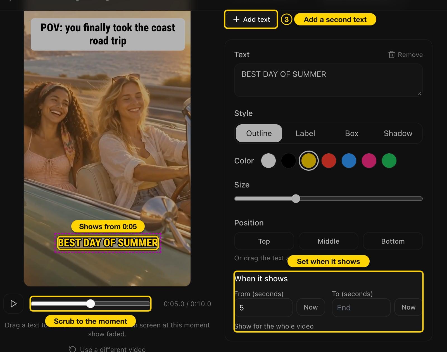Click the From seconds input field

coord(264,308)
